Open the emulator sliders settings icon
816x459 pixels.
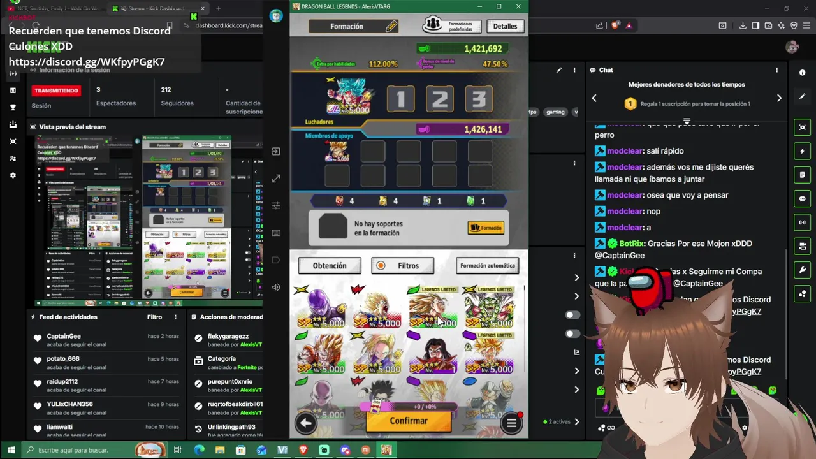point(276,205)
